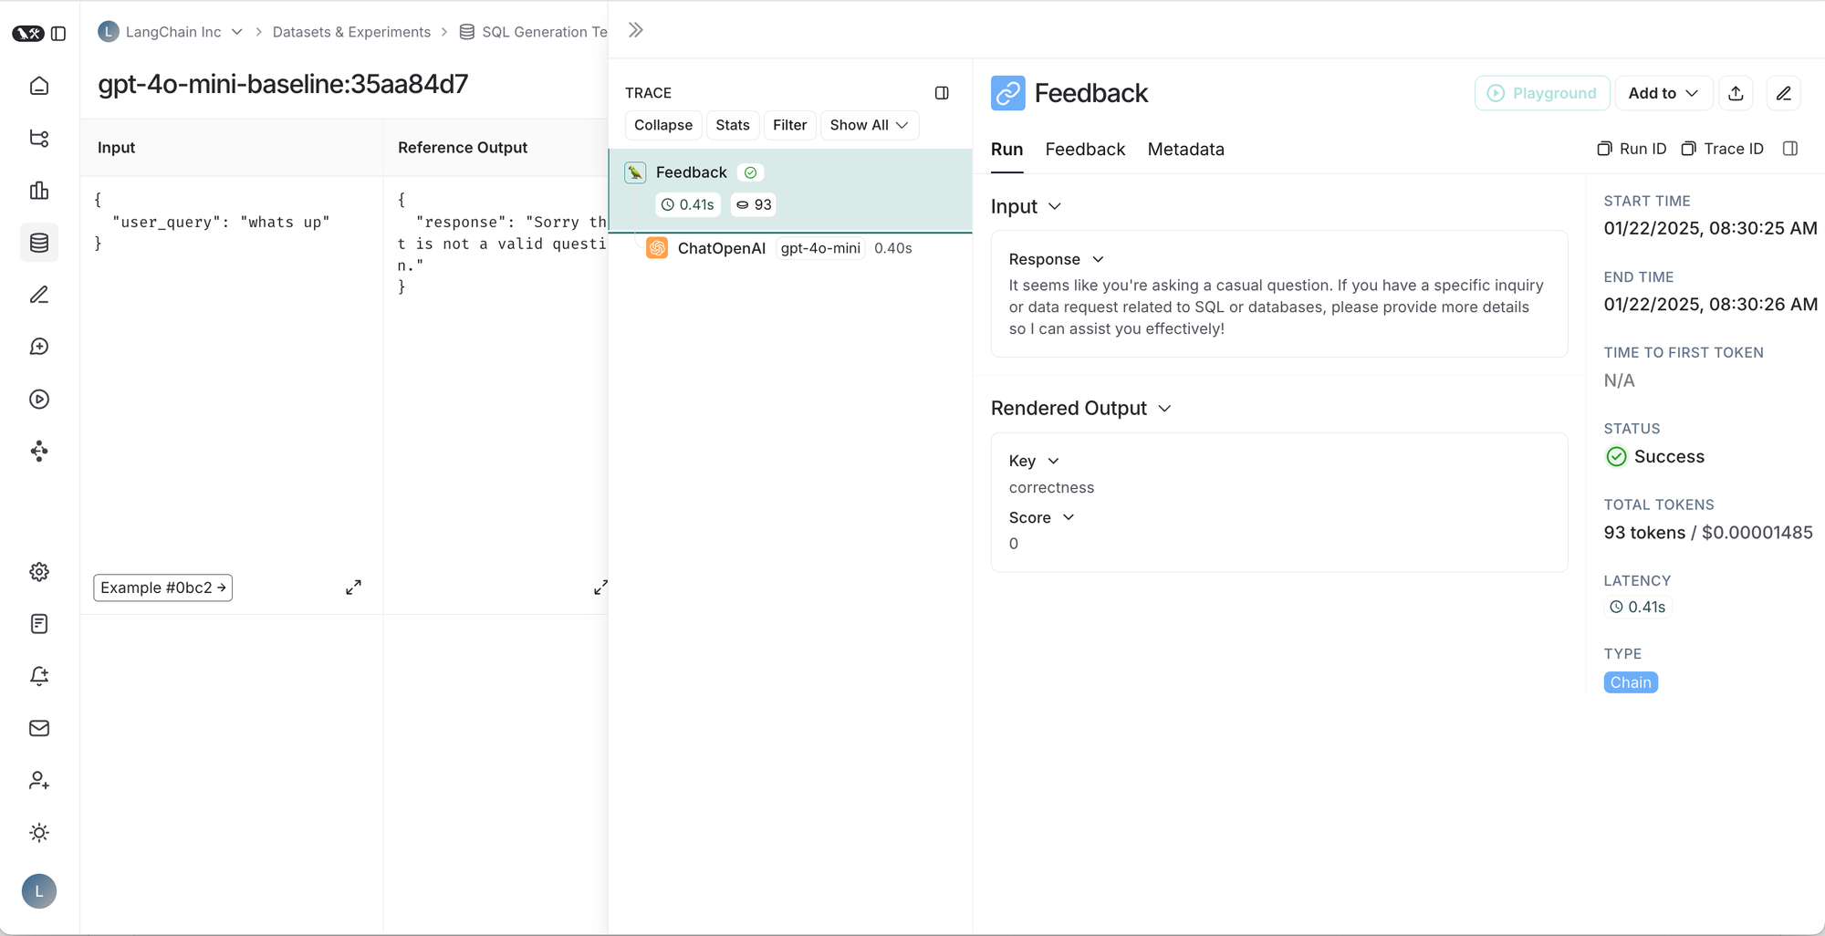1825x936 pixels.
Task: Toggle the trace panel layout
Action: point(942,93)
